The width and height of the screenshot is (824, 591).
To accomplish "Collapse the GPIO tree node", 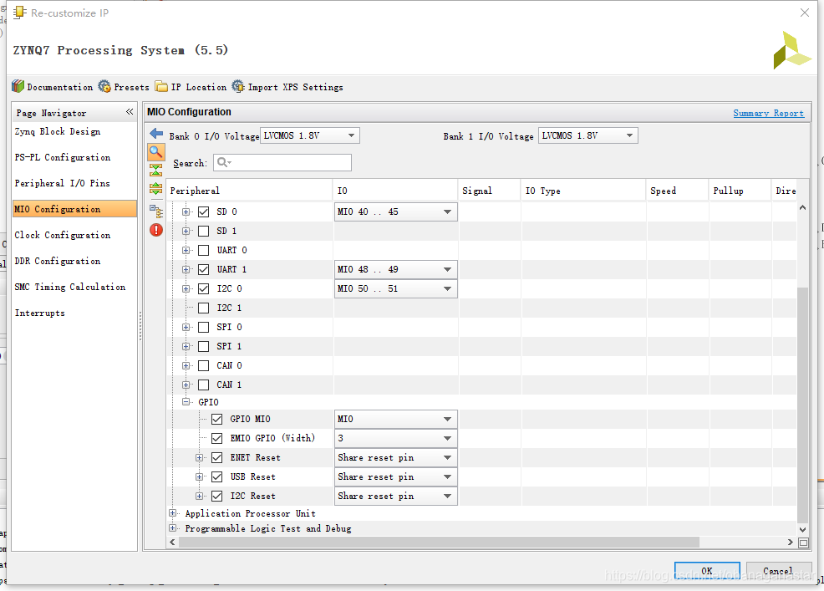I will [186, 402].
